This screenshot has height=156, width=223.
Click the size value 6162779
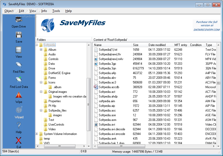tap(138, 68)
